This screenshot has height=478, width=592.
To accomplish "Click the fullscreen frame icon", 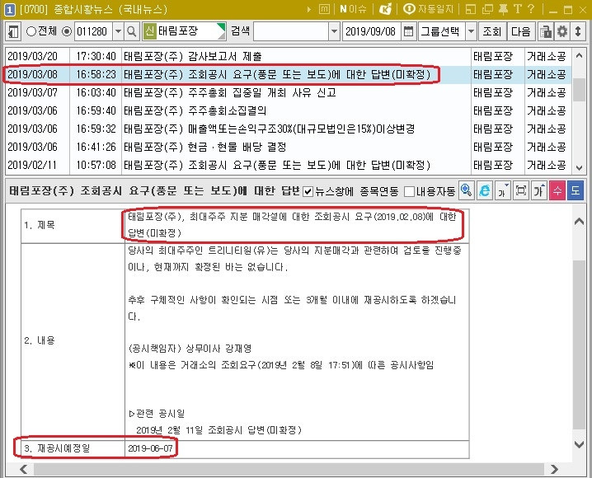I will [x=521, y=190].
